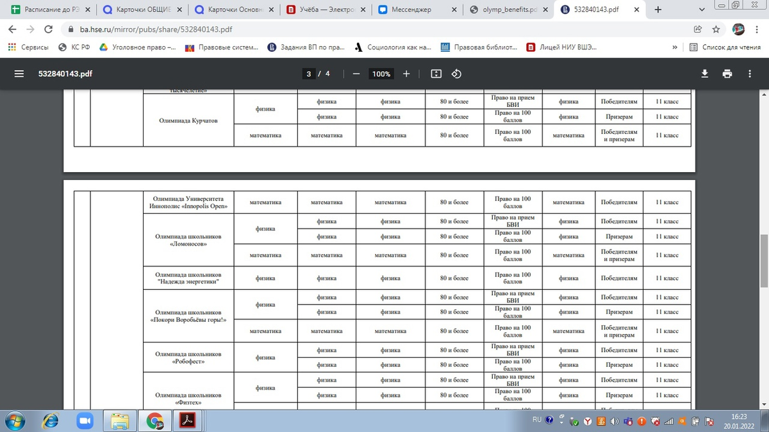Open File Explorer from taskbar
This screenshot has height=432, width=769.
coord(119,421)
